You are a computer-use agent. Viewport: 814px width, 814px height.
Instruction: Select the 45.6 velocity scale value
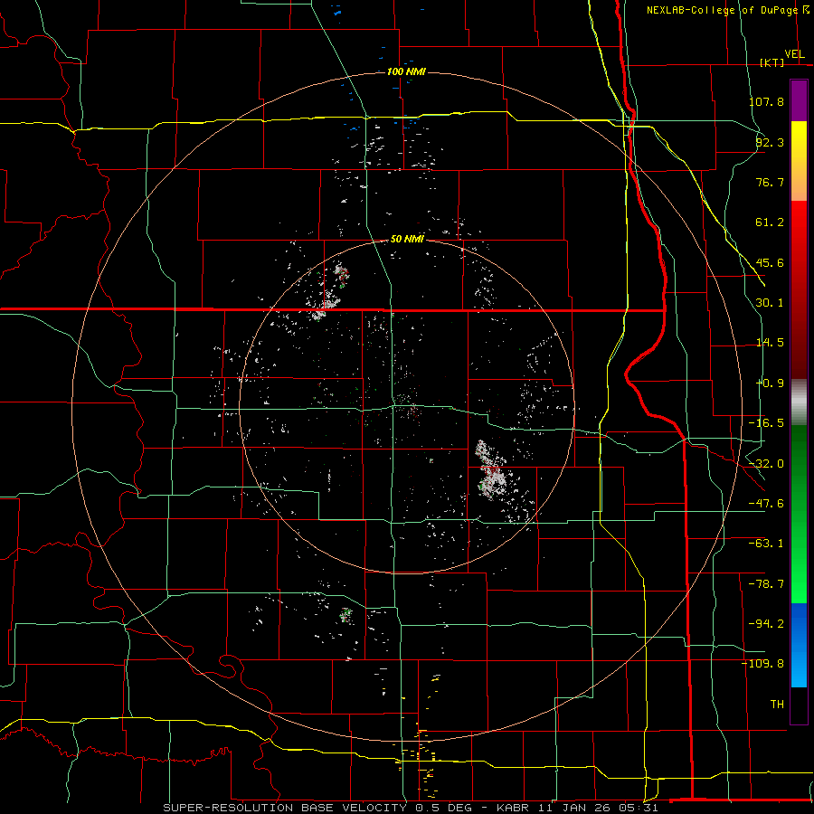[770, 262]
